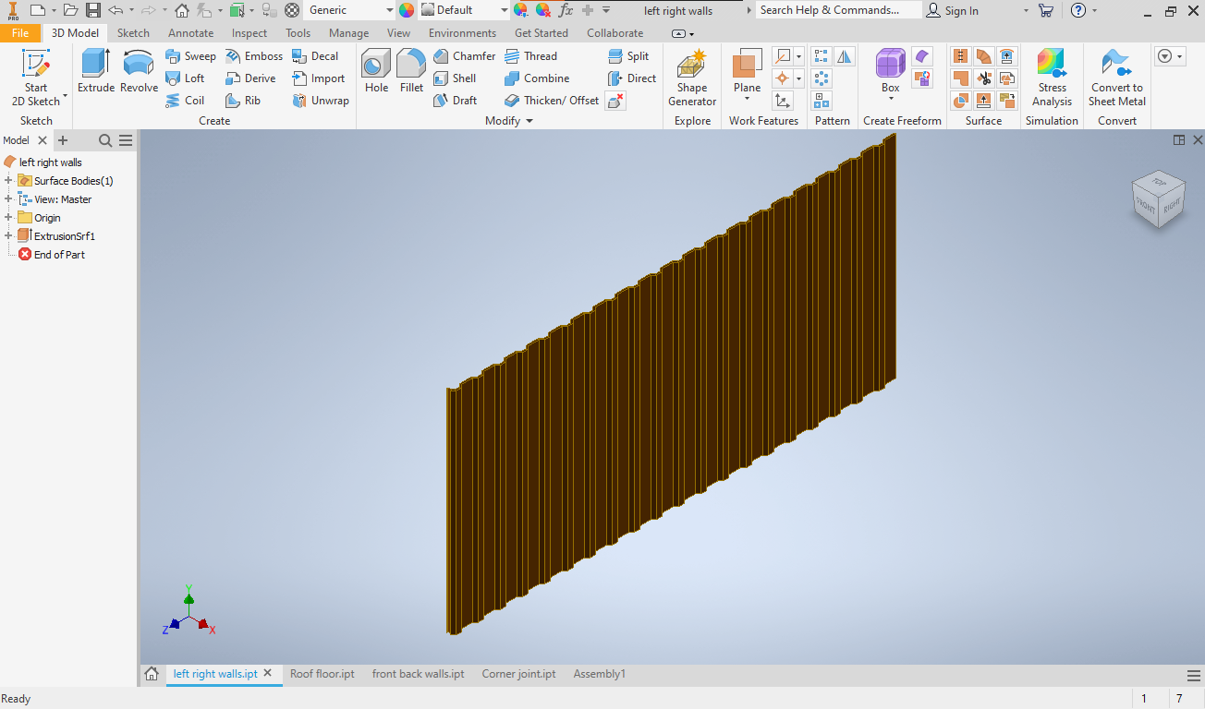Click the Search Help & Commands field
1205x709 pixels.
click(x=838, y=10)
